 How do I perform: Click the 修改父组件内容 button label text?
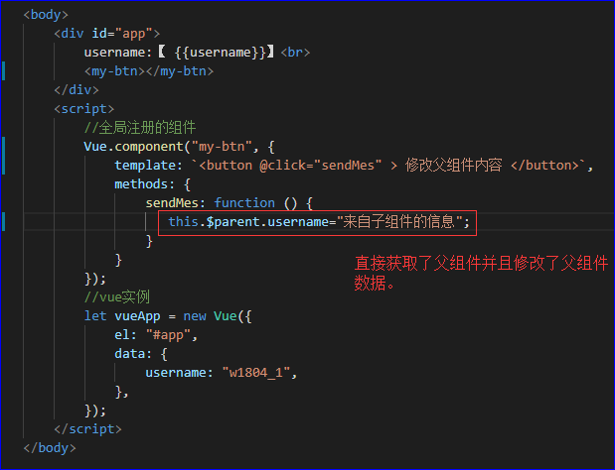point(453,166)
